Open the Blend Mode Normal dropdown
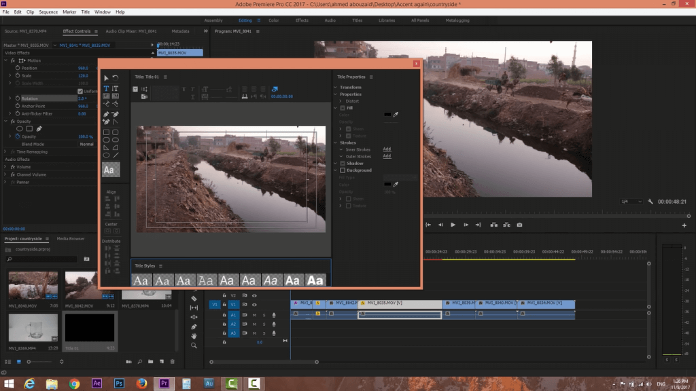Screen dimensions: 696x391 point(86,144)
